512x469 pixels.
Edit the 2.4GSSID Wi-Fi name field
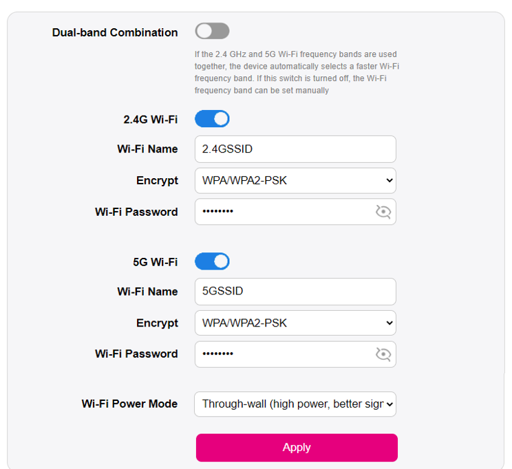pyautogui.click(x=295, y=149)
